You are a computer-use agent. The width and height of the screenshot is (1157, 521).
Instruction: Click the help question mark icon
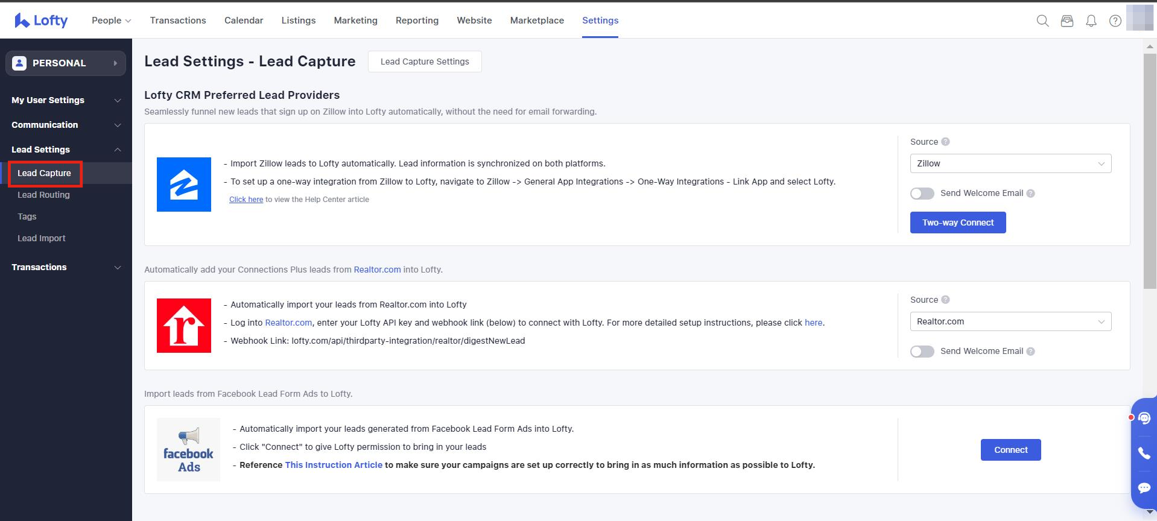pos(1115,21)
